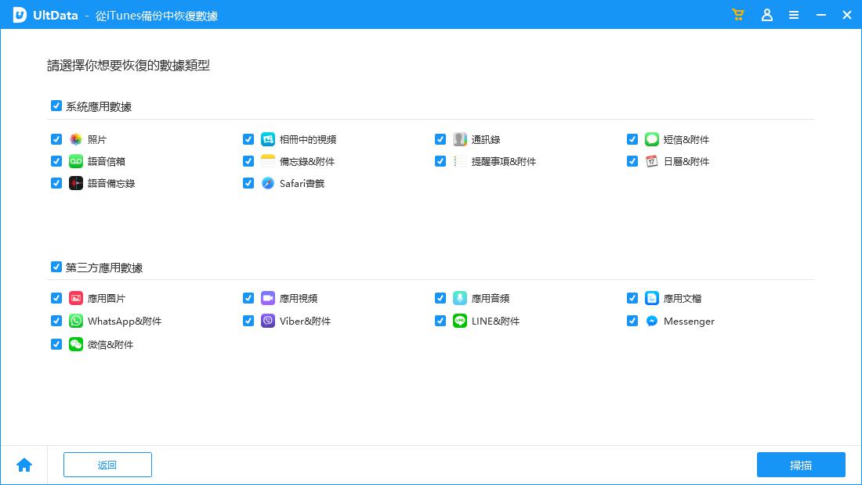Disable the 語音備忘錄 checkbox
This screenshot has width=862, height=485.
point(56,183)
